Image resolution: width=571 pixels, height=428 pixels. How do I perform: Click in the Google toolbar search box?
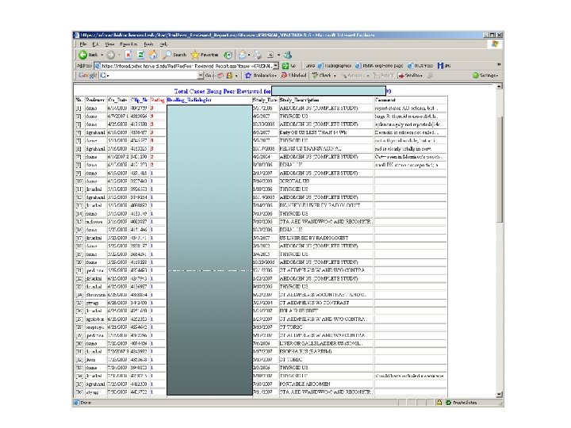tap(153, 75)
